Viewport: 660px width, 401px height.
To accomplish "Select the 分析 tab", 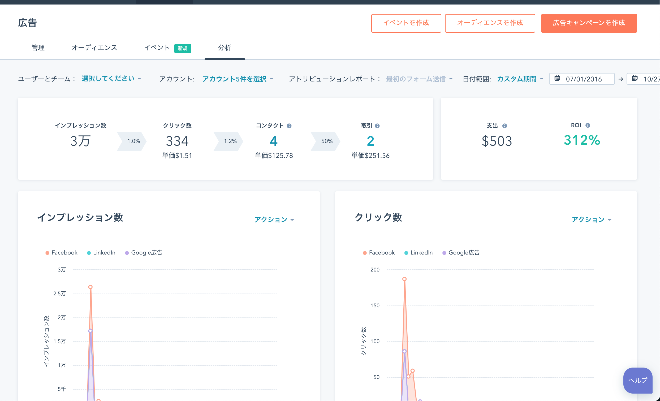I will click(x=225, y=48).
